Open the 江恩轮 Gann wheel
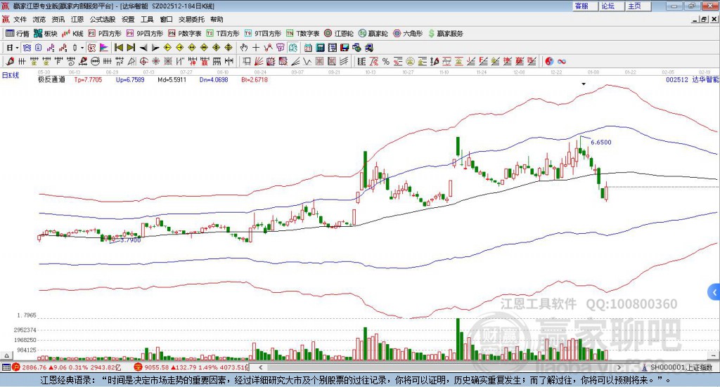720x387 pixels. click(339, 34)
